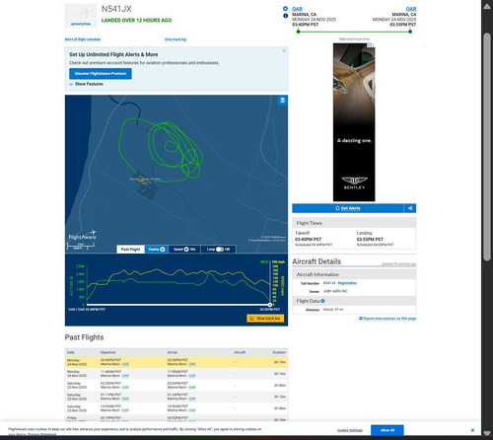Image resolution: width=493 pixels, height=440 pixels.
Task: Click the Marina airport marker on map
Action: coord(141,181)
